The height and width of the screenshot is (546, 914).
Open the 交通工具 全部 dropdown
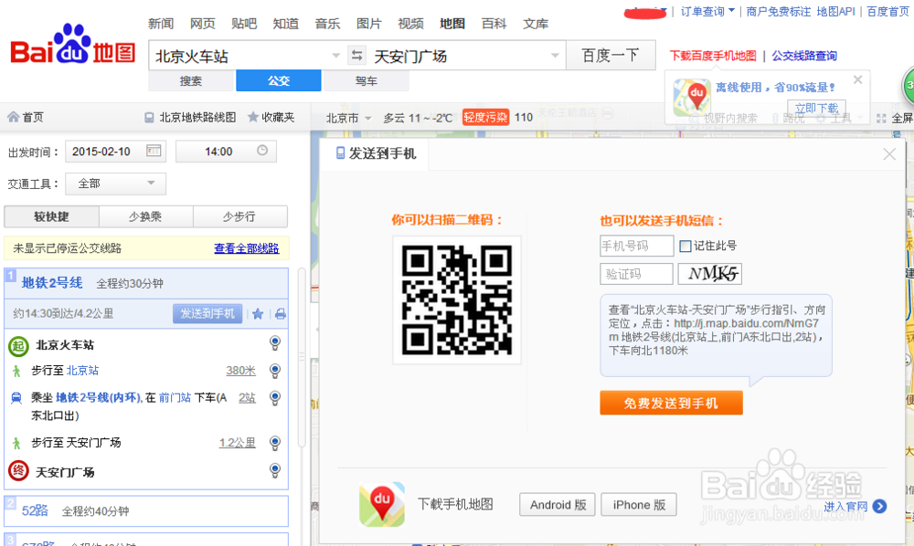tap(115, 184)
